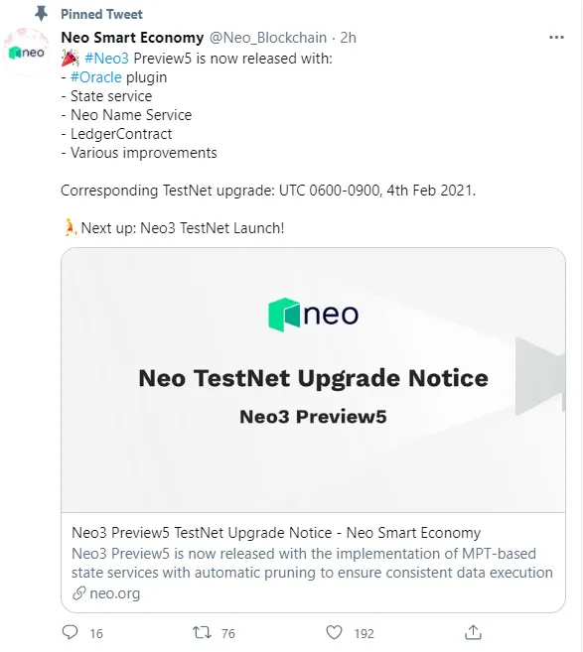
Task: Open the 2h tweet timestamp
Action: coord(349,38)
